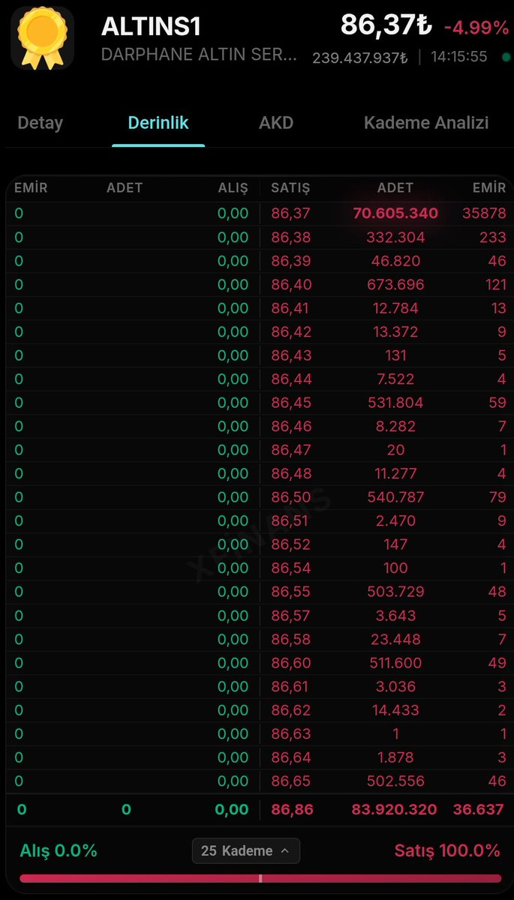This screenshot has width=514, height=900.
Task: Select sell price 86,57
Action: coord(290,616)
